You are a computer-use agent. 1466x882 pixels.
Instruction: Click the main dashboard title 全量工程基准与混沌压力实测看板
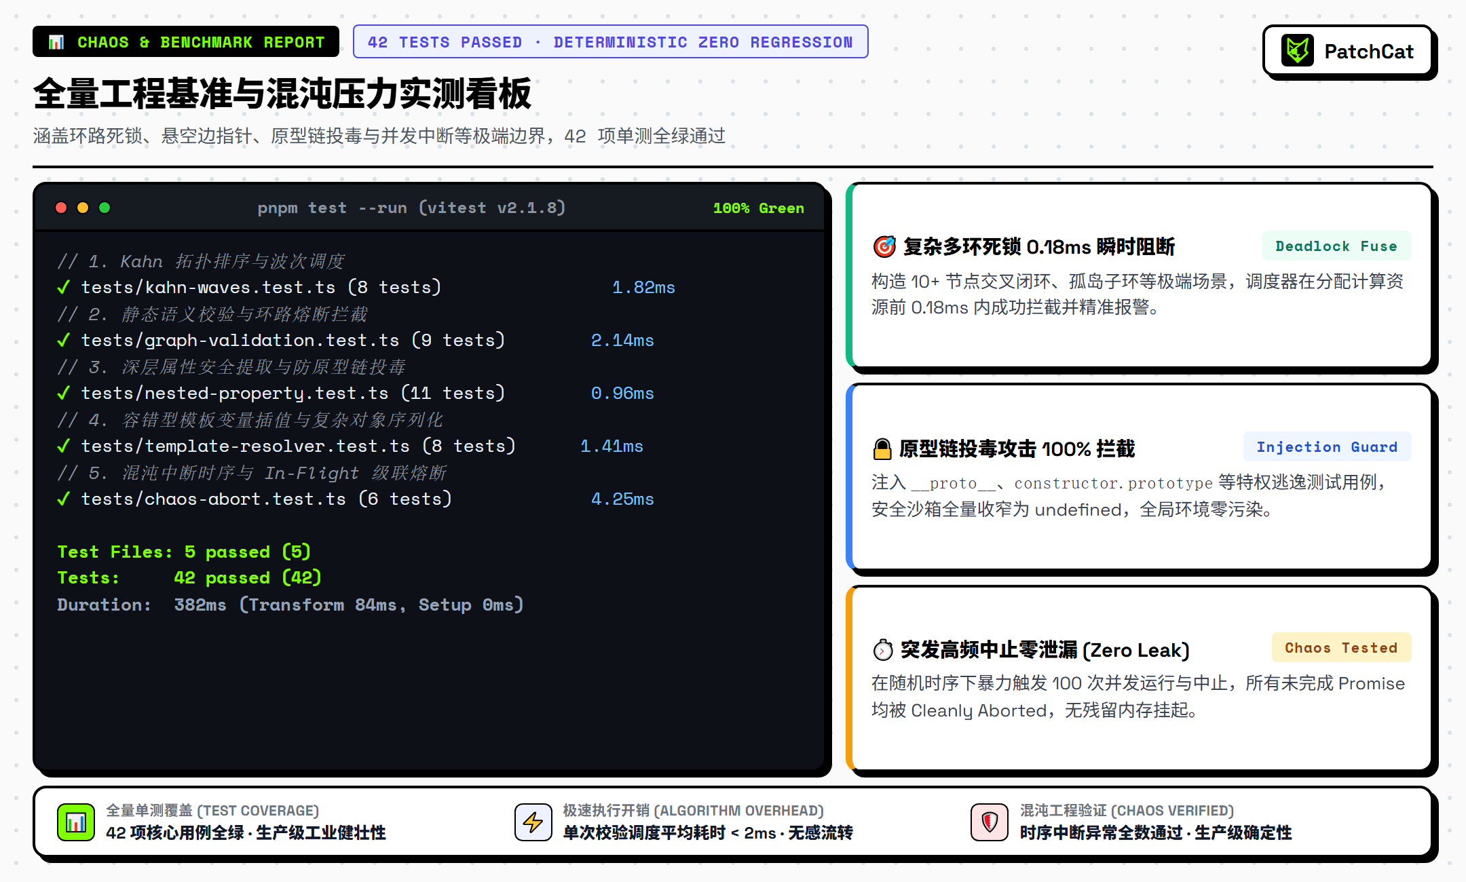point(282,93)
